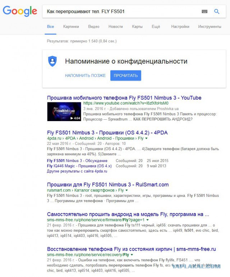This screenshot has width=230, height=277.
Task: Expand the 4pda.ru result dropdown arrow
Action: pyautogui.click(x=146, y=139)
